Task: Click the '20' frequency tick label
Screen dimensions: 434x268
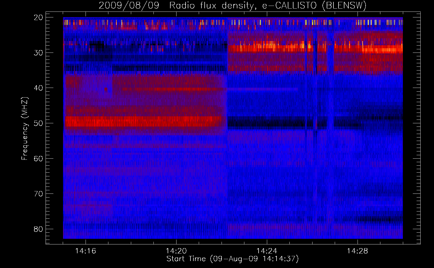Action: point(39,17)
